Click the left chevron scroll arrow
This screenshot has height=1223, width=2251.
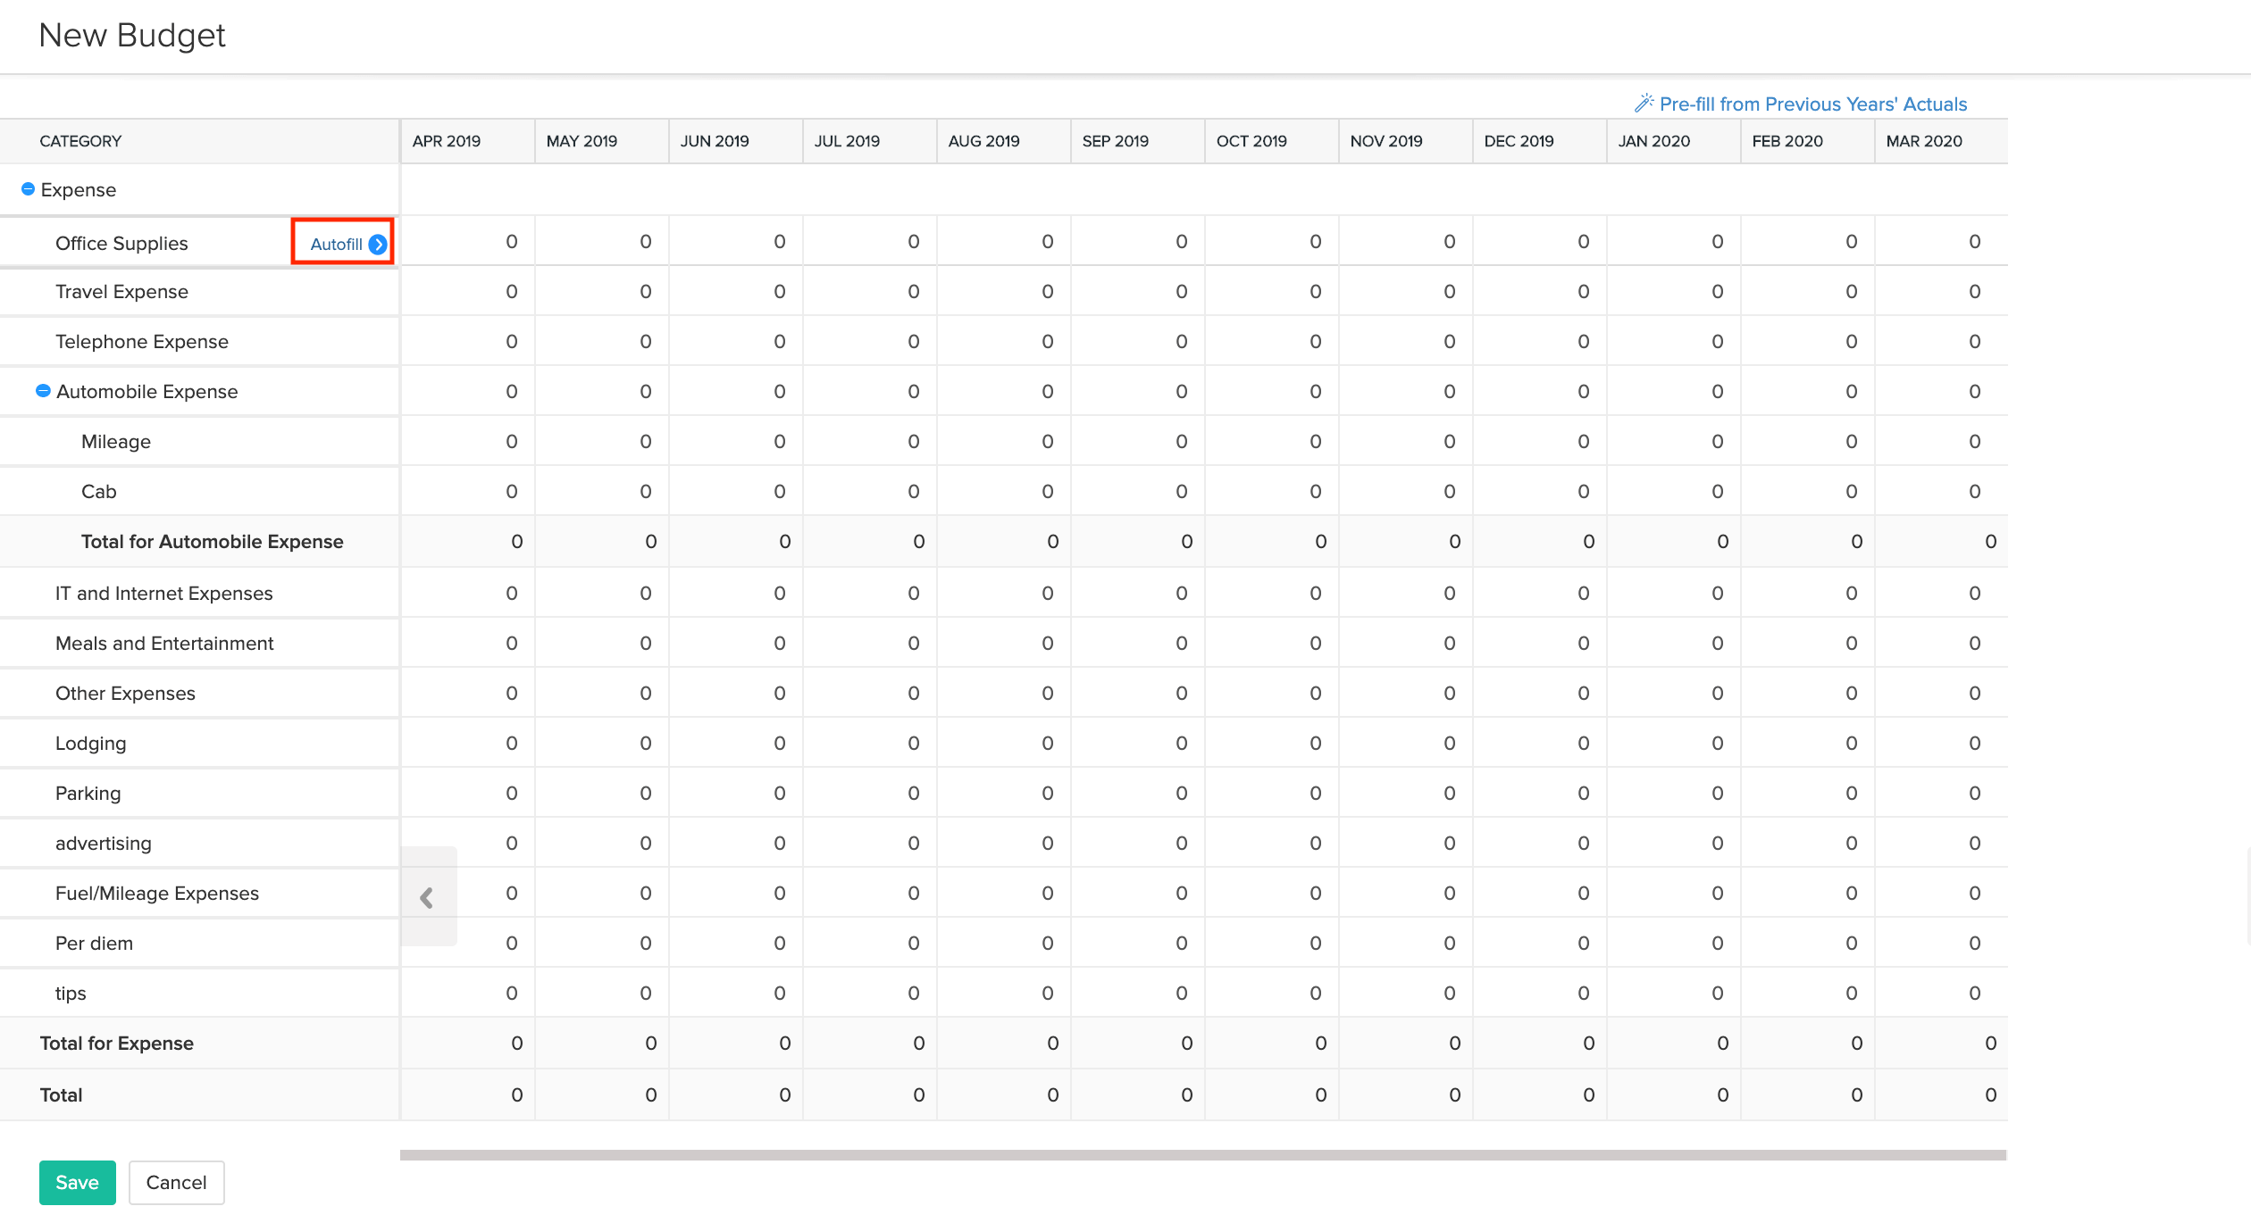coord(427,897)
